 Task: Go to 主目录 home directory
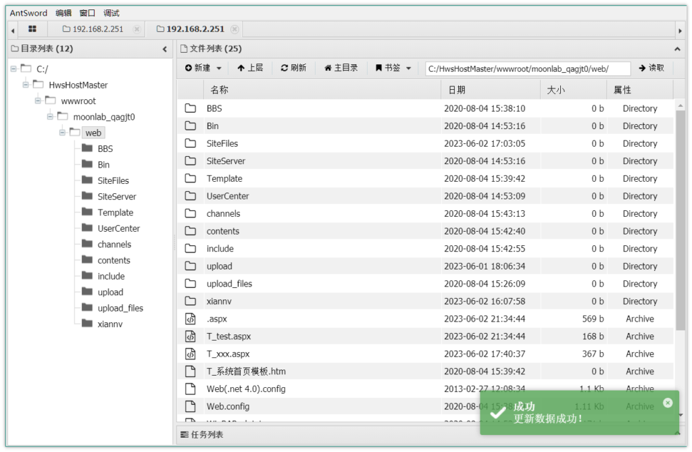tap(341, 68)
